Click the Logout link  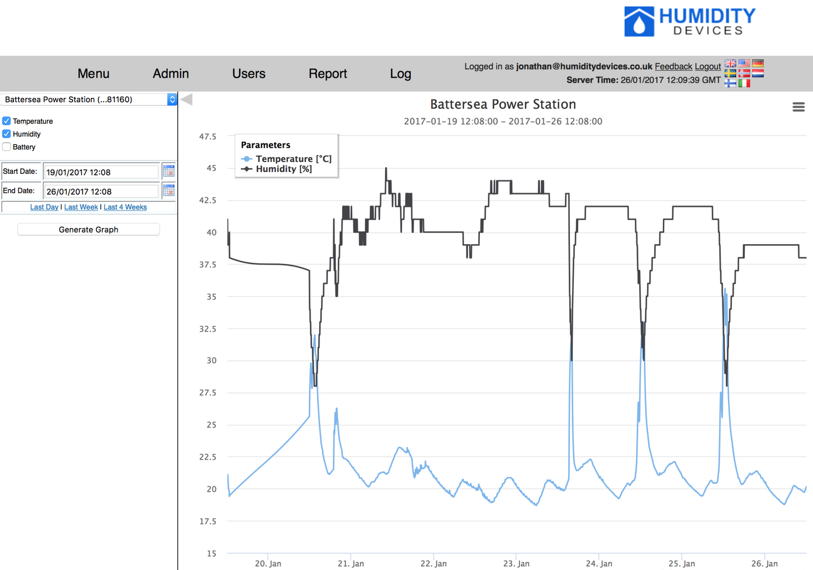(708, 66)
